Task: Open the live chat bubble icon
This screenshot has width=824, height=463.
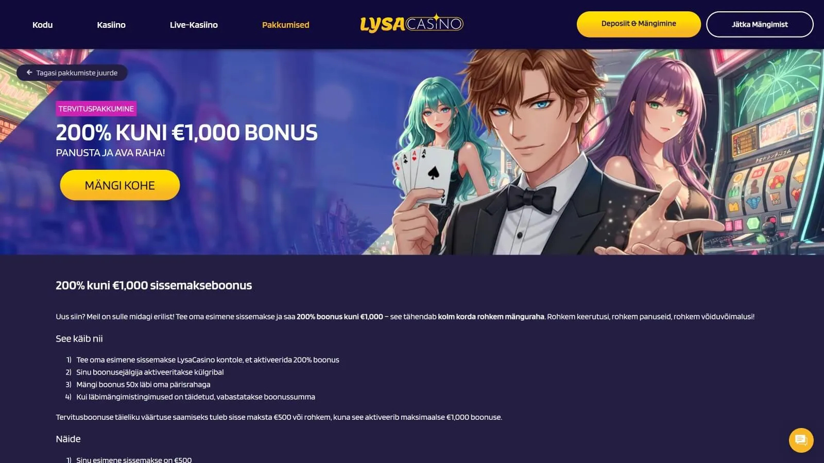Action: pos(801,440)
